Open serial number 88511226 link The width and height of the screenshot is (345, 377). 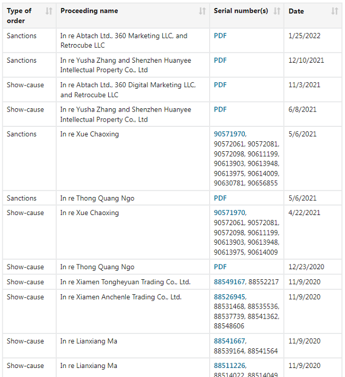click(229, 366)
